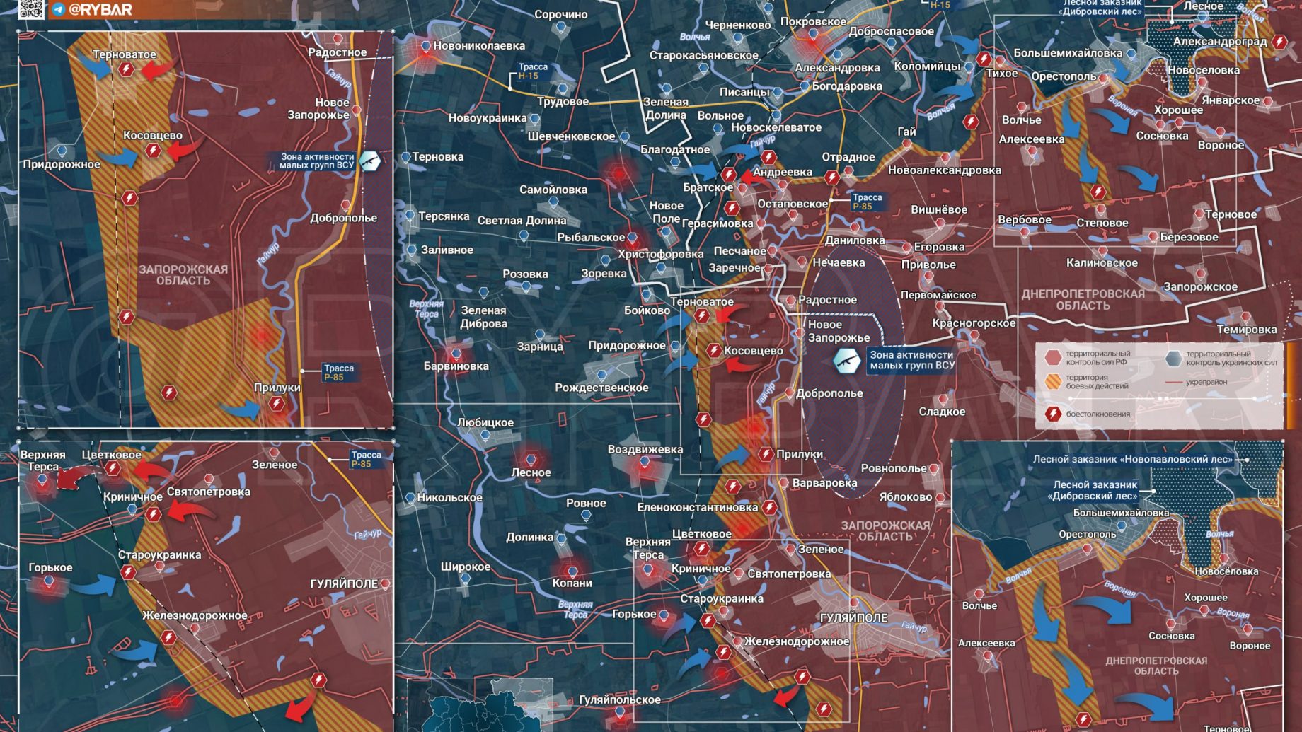Image resolution: width=1302 pixels, height=732 pixels.
Task: Click the QR code in the top-left corner
Action: [x=30, y=9]
